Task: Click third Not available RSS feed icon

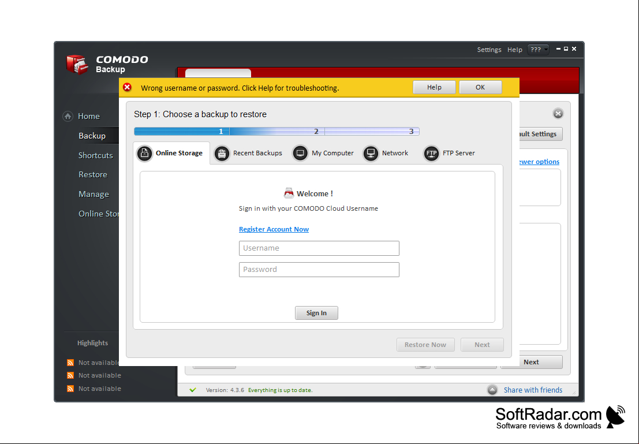Action: point(70,389)
